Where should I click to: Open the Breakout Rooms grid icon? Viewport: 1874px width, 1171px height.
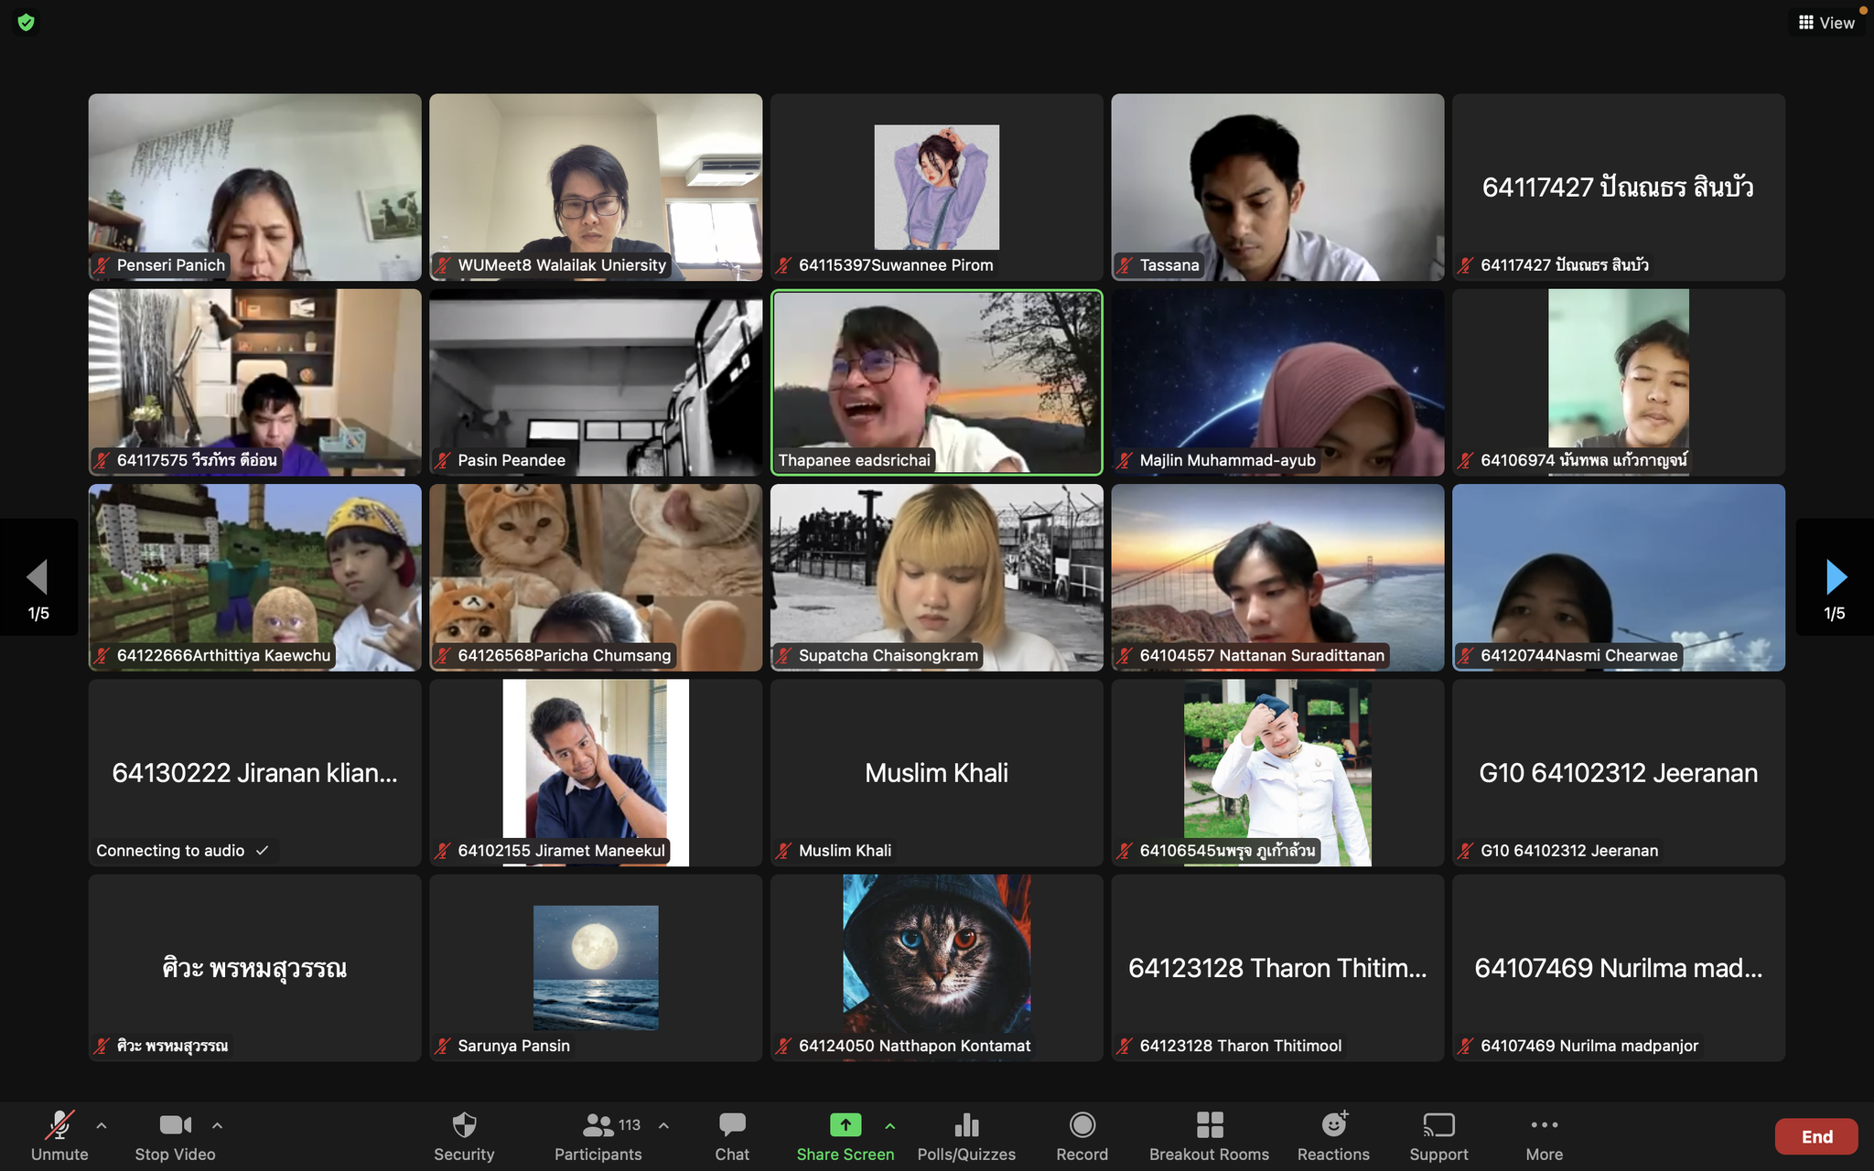click(x=1209, y=1125)
